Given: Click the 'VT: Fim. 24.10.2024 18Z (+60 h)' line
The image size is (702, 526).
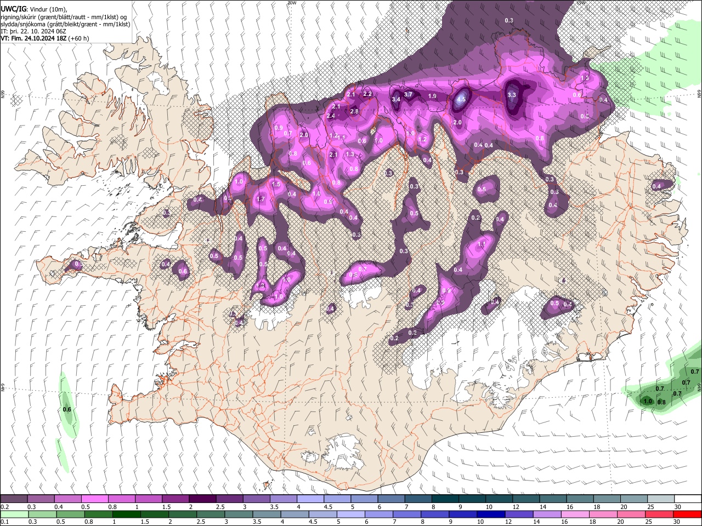Looking at the screenshot, I should pos(45,38).
